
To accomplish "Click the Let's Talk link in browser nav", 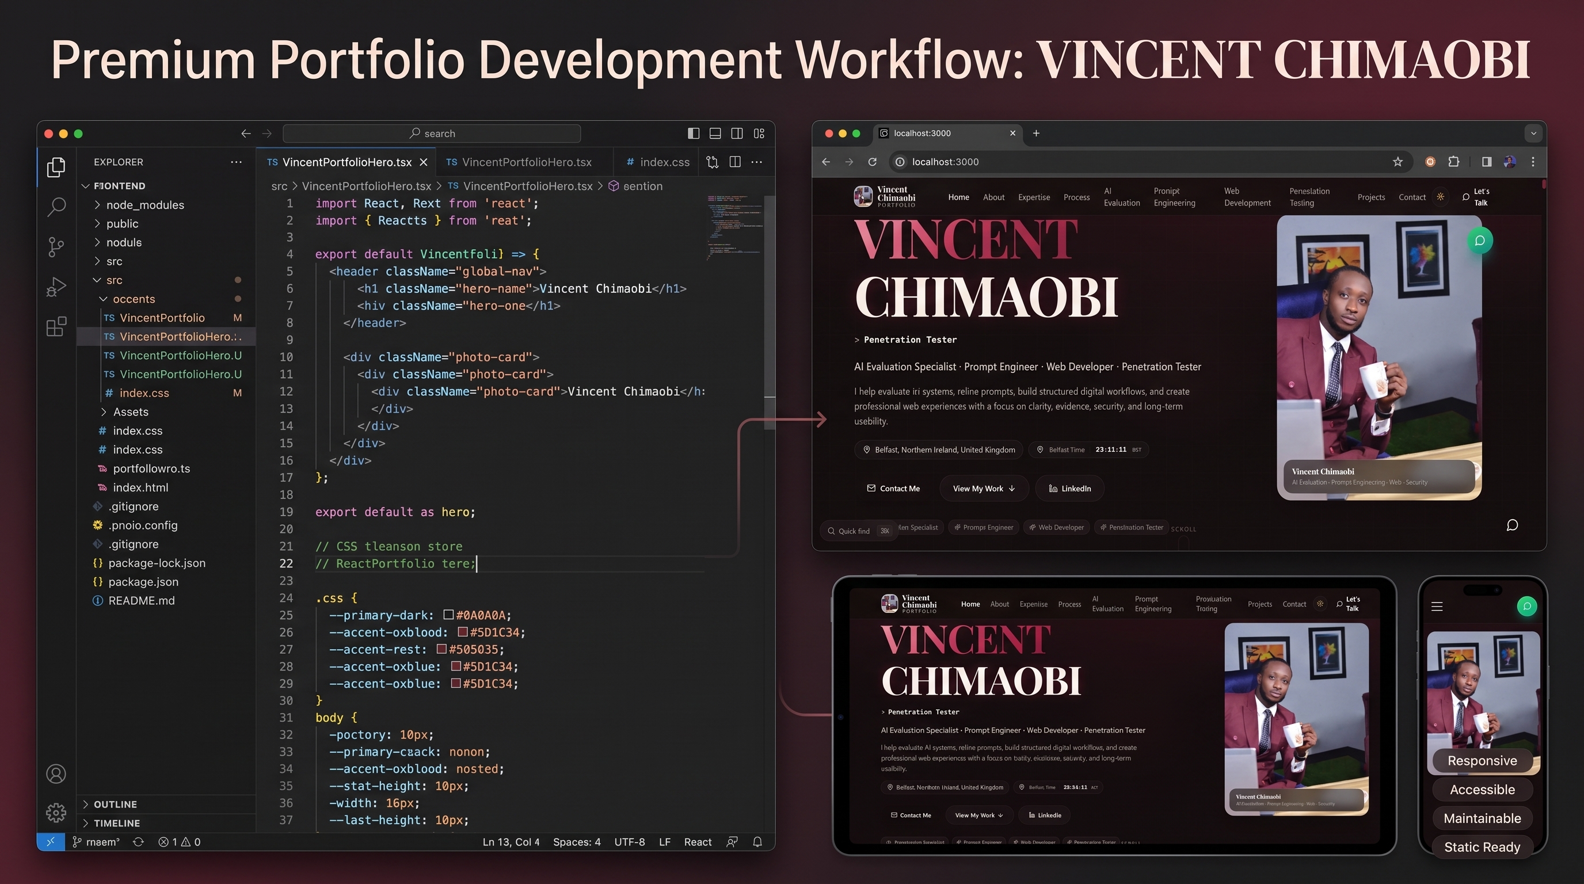I will coord(1476,197).
